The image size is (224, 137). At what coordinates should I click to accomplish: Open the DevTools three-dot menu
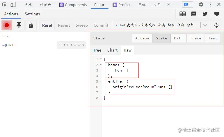click(210, 4)
